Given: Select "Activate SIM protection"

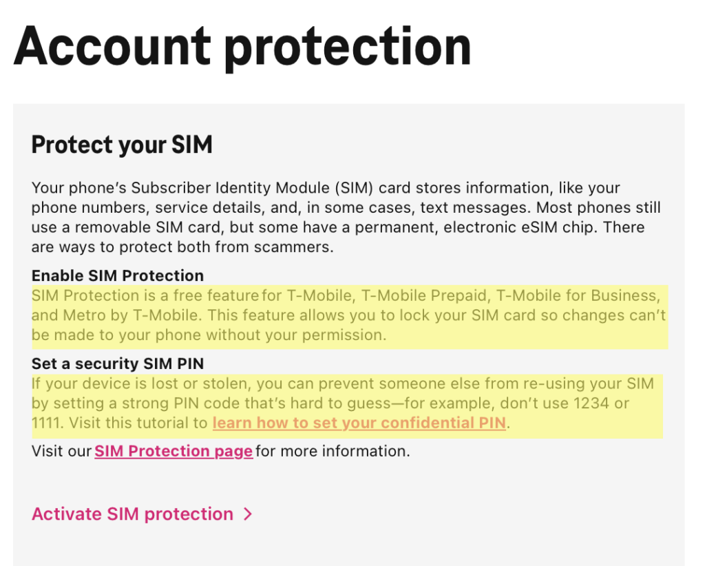Looking at the screenshot, I should [132, 514].
